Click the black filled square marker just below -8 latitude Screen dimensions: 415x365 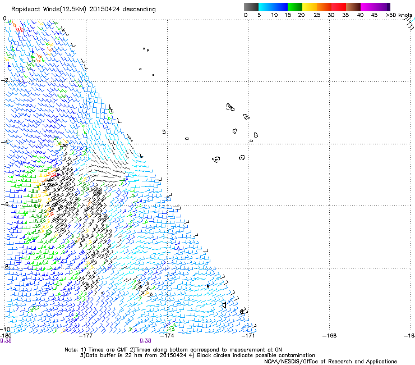(x=208, y=286)
